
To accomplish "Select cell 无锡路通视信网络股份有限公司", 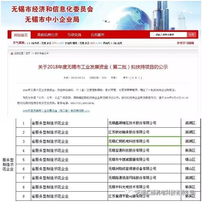I will coord(144,178).
